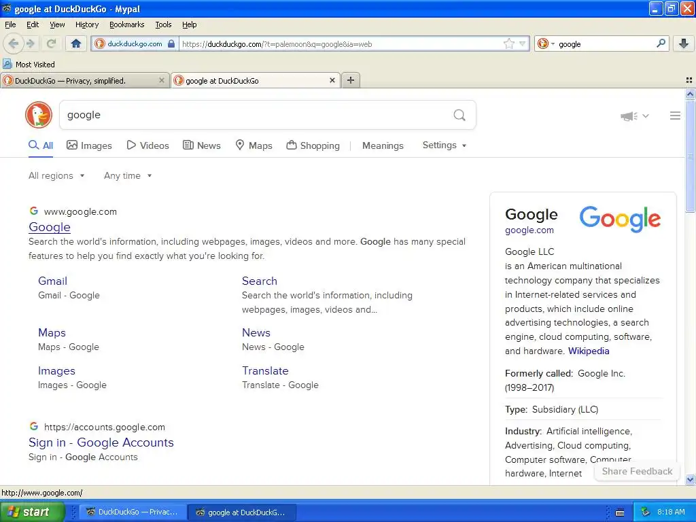Show all tabs grid icon
This screenshot has height=522, width=696.
pyautogui.click(x=689, y=80)
